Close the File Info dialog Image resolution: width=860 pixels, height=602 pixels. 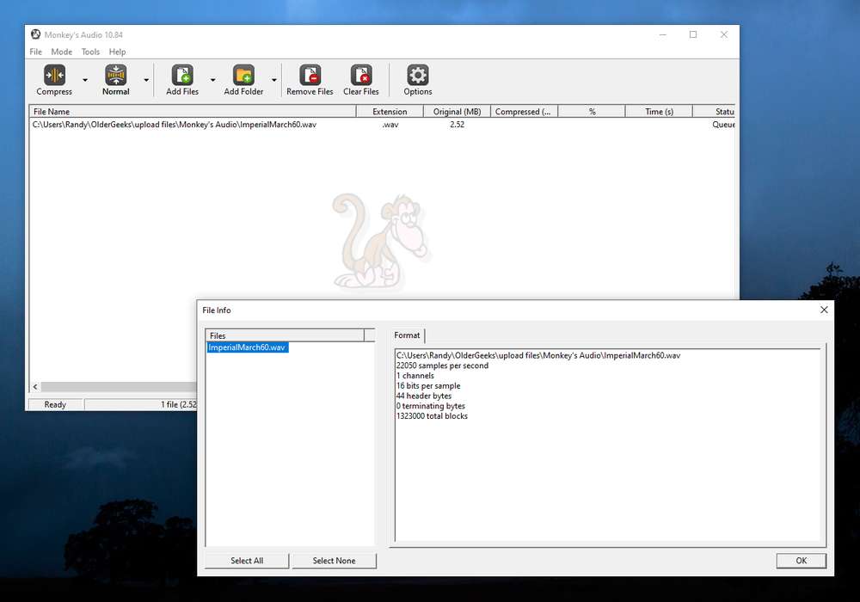click(824, 310)
